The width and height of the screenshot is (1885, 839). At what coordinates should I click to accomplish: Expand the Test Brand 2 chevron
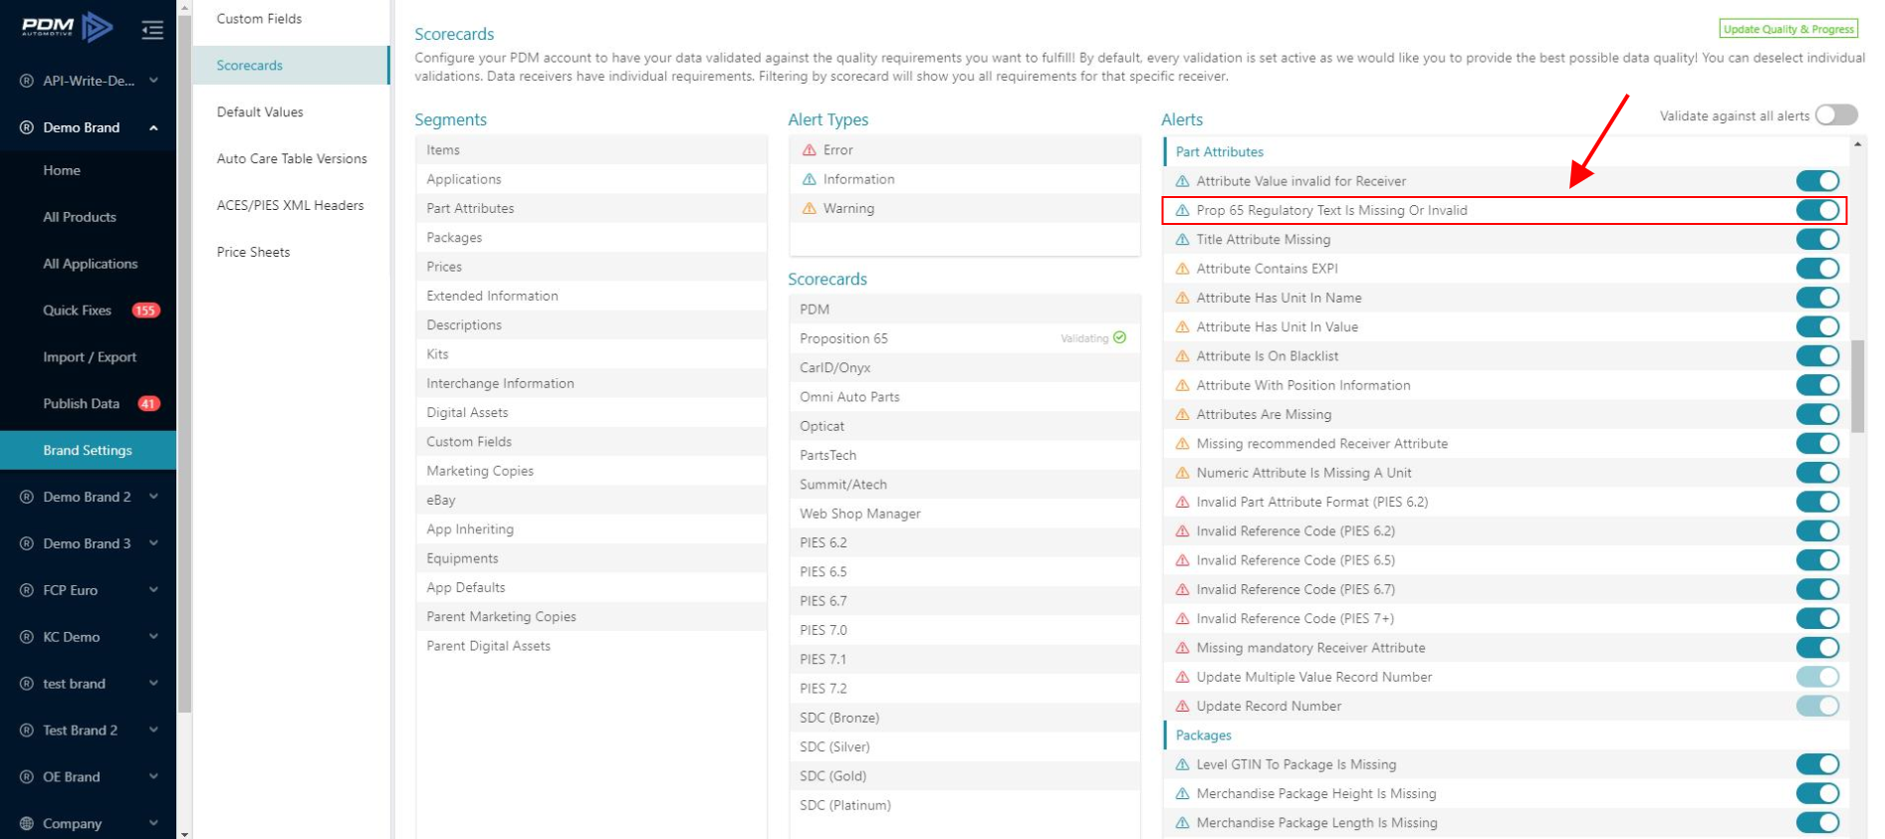153,731
